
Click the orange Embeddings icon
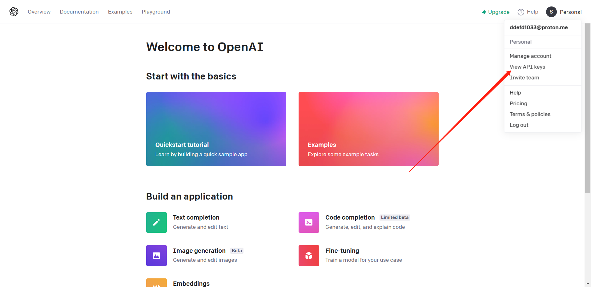[x=156, y=283]
